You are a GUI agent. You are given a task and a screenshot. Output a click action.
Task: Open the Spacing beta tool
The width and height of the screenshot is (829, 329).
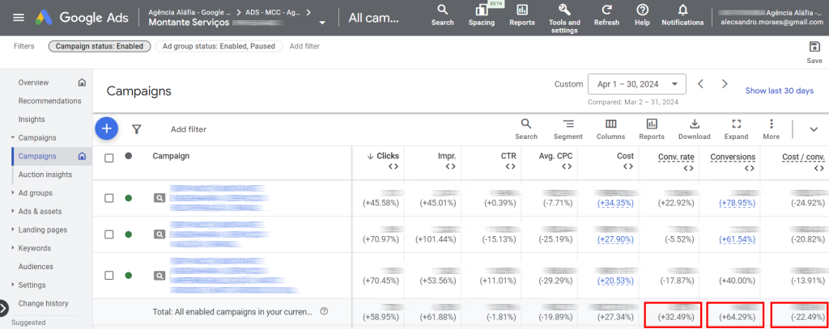(482, 15)
